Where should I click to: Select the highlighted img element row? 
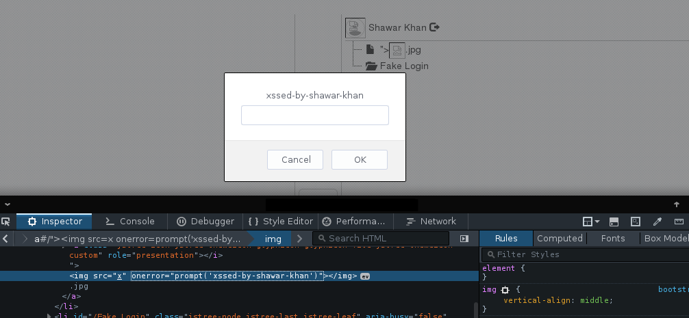pyautogui.click(x=239, y=276)
